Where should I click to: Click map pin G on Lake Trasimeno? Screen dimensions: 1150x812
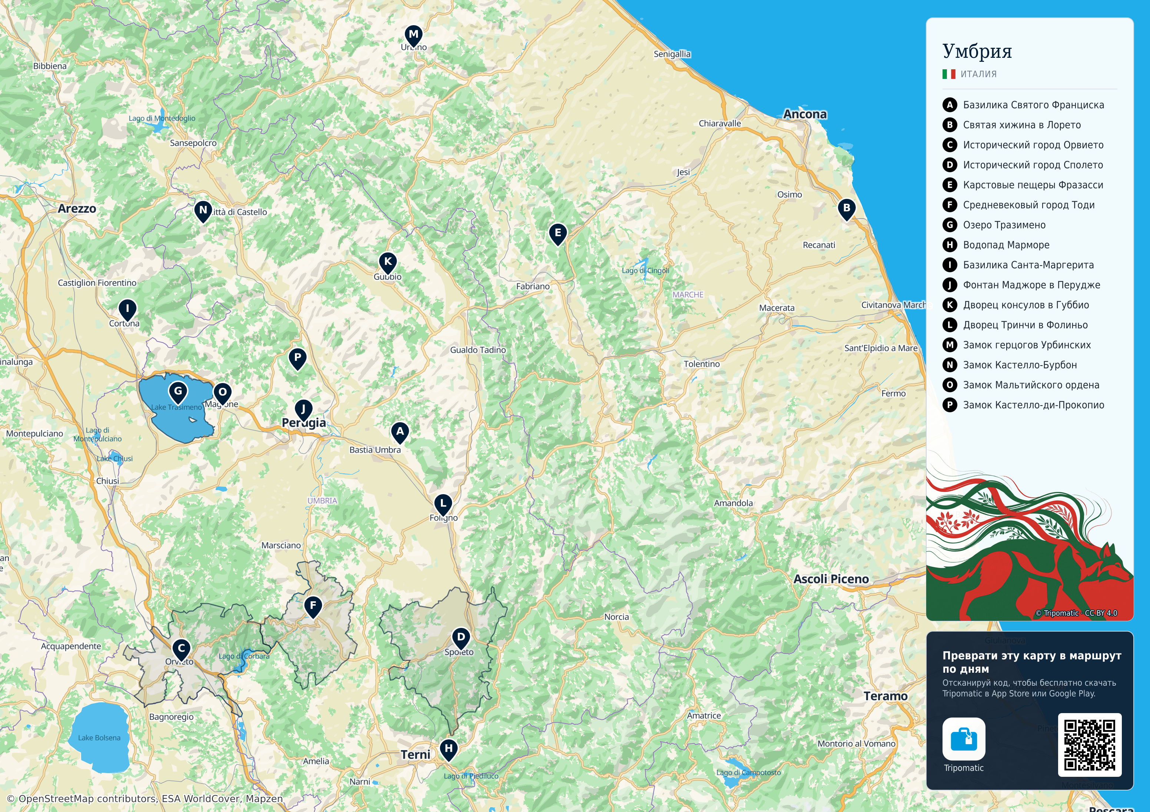[x=178, y=393]
